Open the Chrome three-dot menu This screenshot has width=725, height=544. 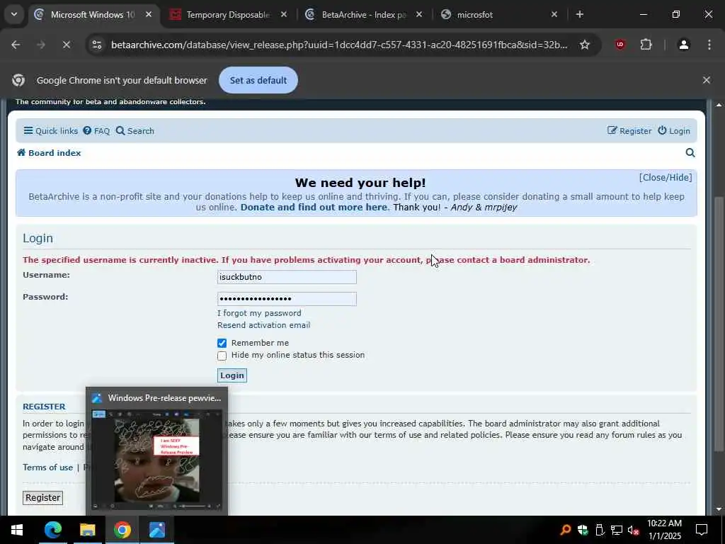[709, 45]
